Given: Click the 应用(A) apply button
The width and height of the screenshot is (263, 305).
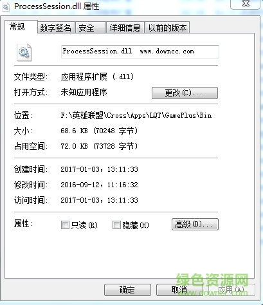Looking at the screenshot, I should coord(231,290).
